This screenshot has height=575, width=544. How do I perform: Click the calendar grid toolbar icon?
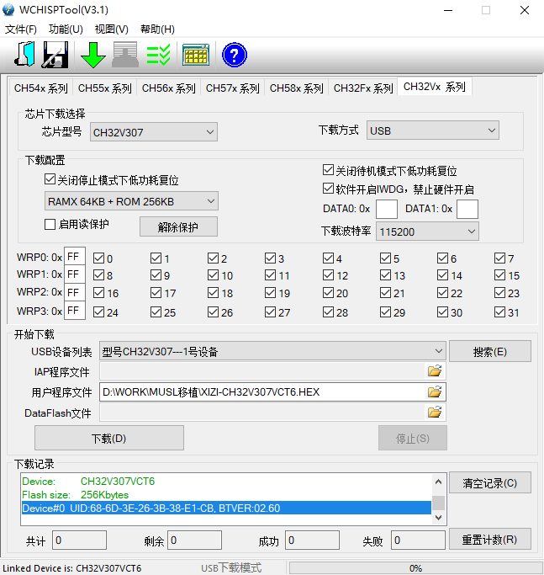point(196,55)
